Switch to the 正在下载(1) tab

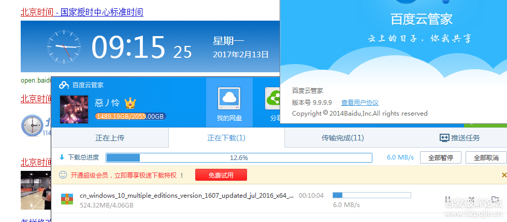(226, 138)
